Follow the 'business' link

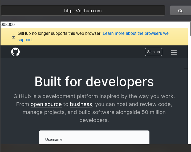pos(81,104)
